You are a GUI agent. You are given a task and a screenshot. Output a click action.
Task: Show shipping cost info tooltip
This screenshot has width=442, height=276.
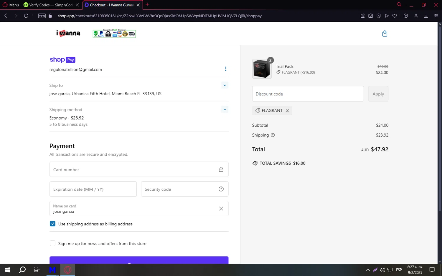(273, 135)
